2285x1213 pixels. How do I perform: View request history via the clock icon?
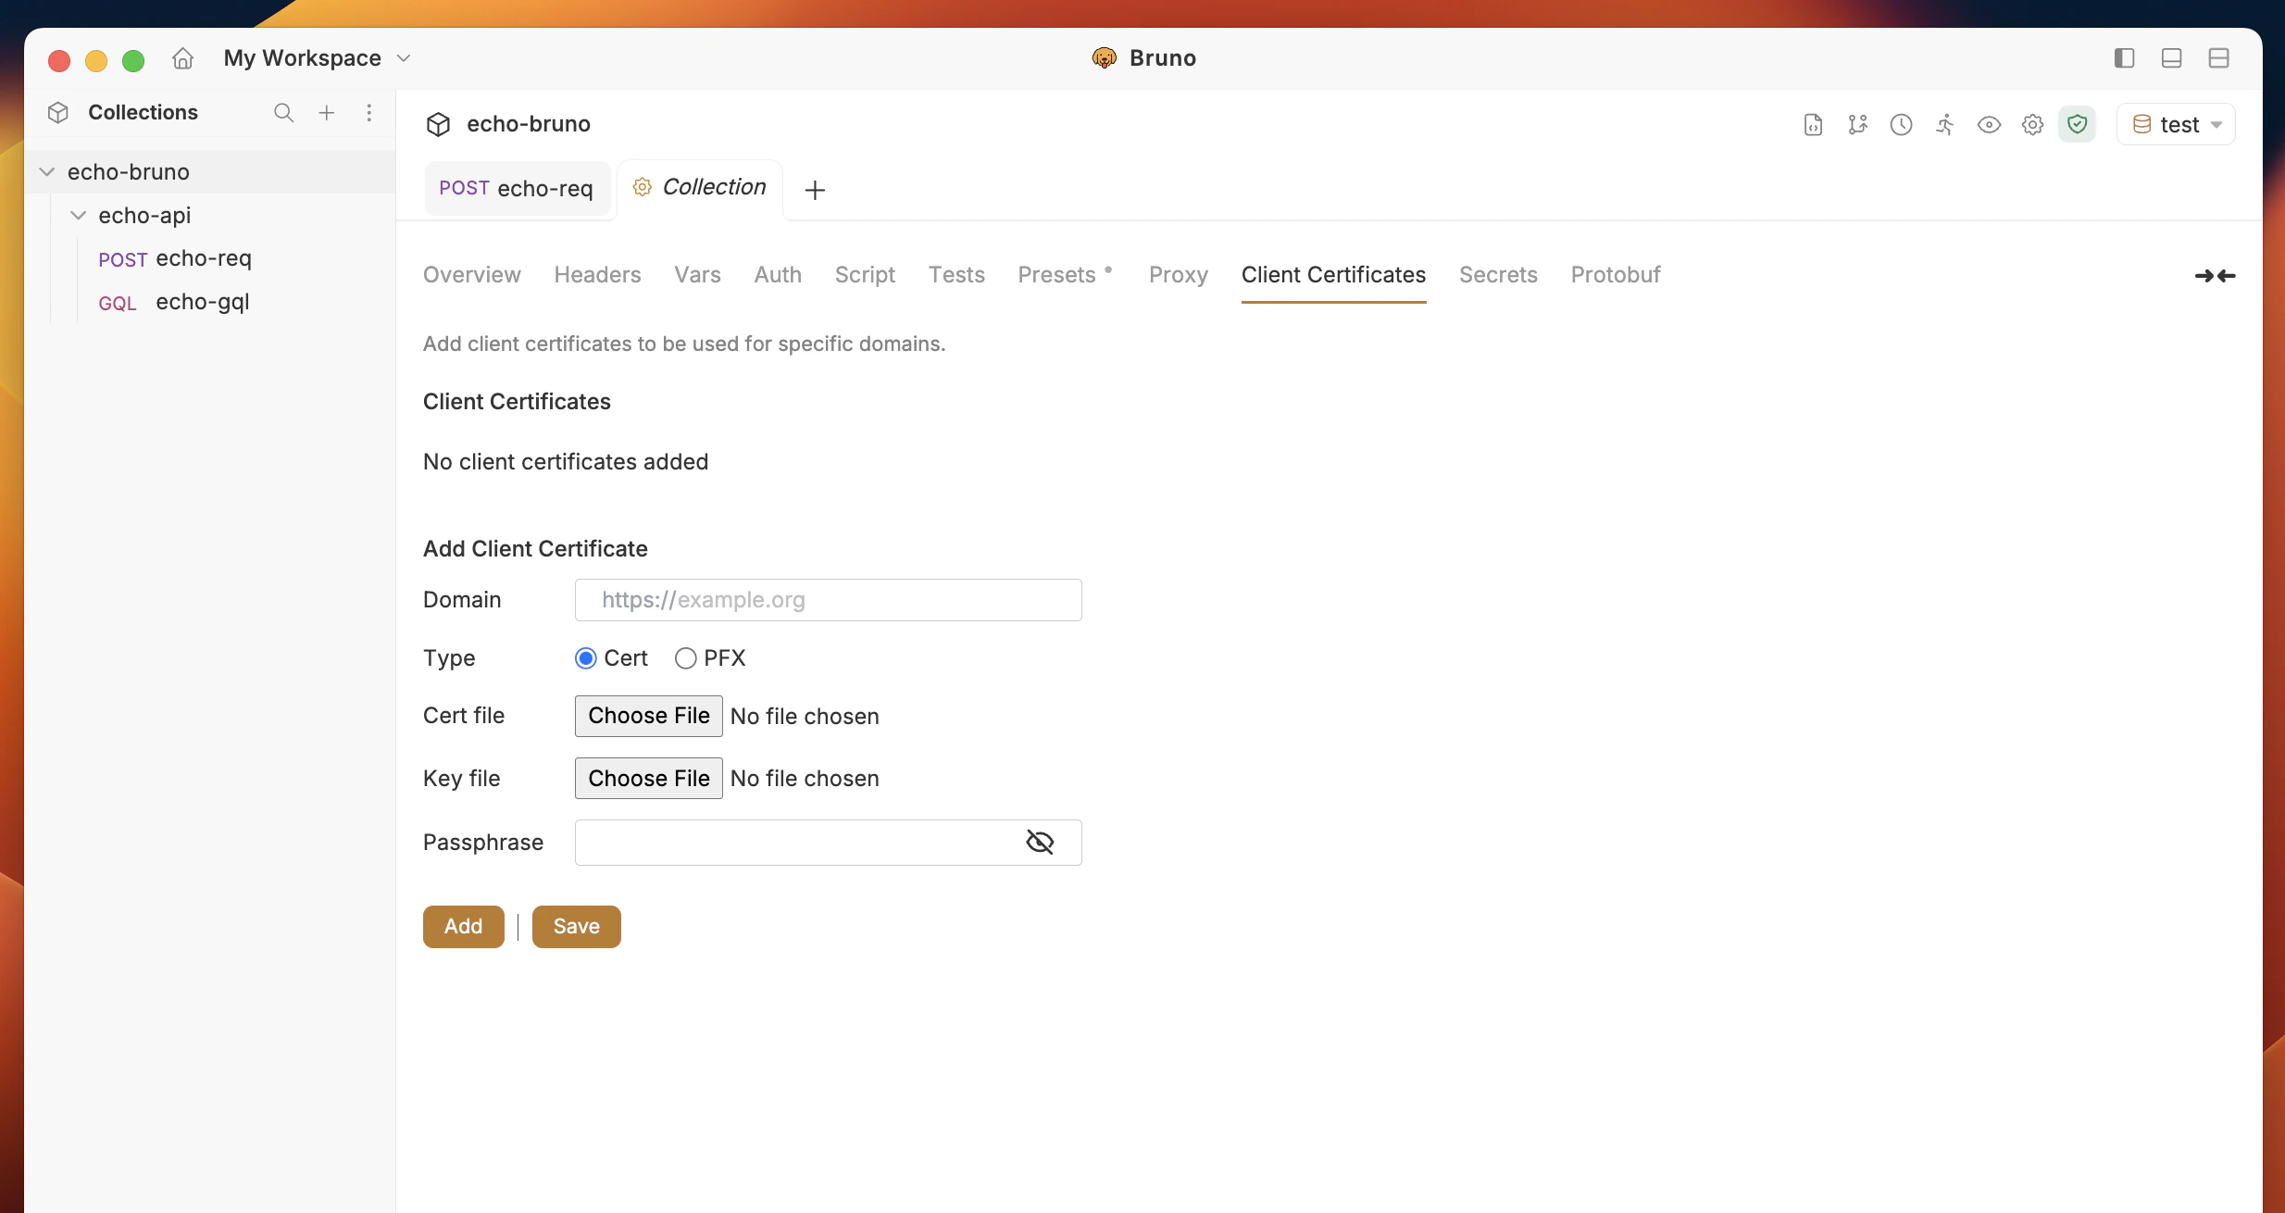[1902, 124]
